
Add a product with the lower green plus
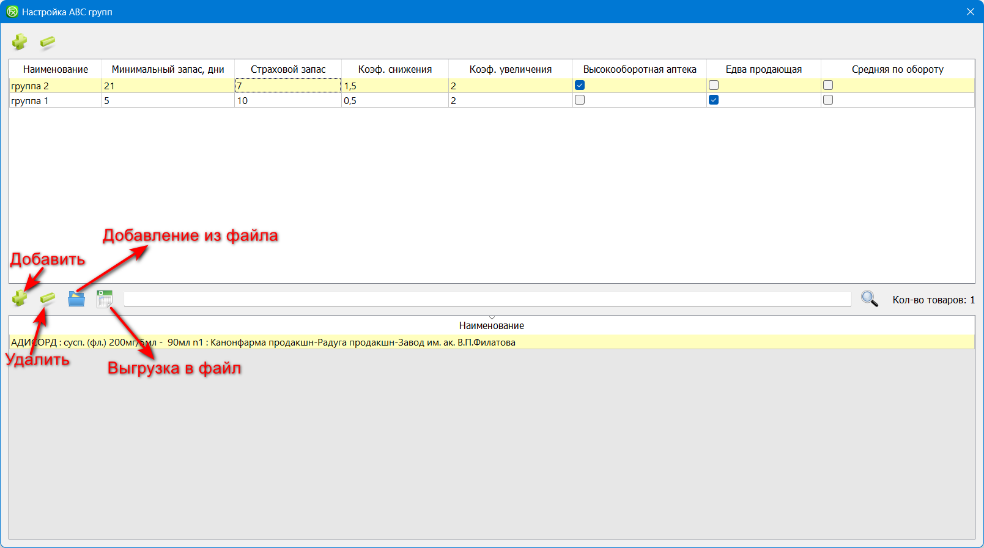(x=20, y=298)
